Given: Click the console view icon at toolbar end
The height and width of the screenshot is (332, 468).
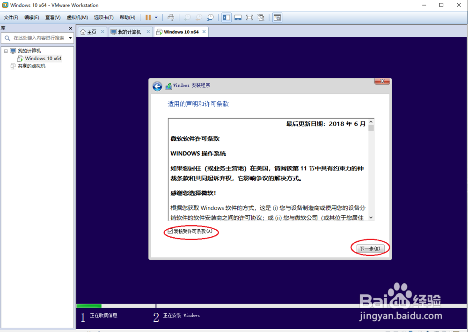Looking at the screenshot, I should pyautogui.click(x=277, y=18).
